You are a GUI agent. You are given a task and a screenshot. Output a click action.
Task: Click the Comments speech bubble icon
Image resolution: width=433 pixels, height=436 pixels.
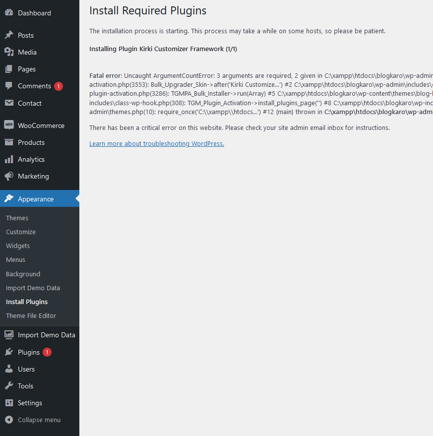click(x=9, y=86)
